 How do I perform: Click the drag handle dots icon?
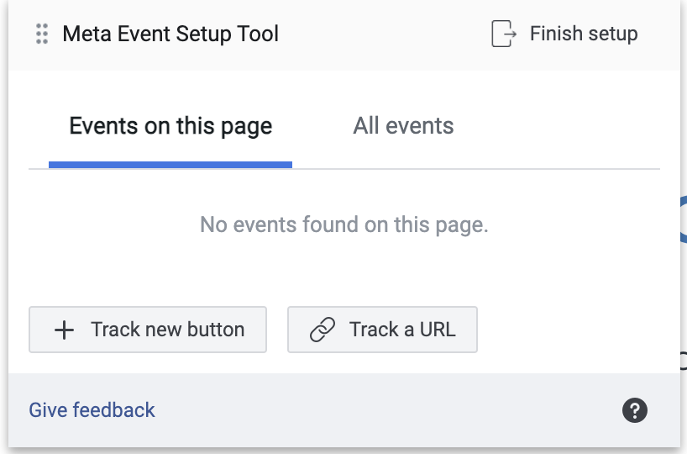point(42,34)
